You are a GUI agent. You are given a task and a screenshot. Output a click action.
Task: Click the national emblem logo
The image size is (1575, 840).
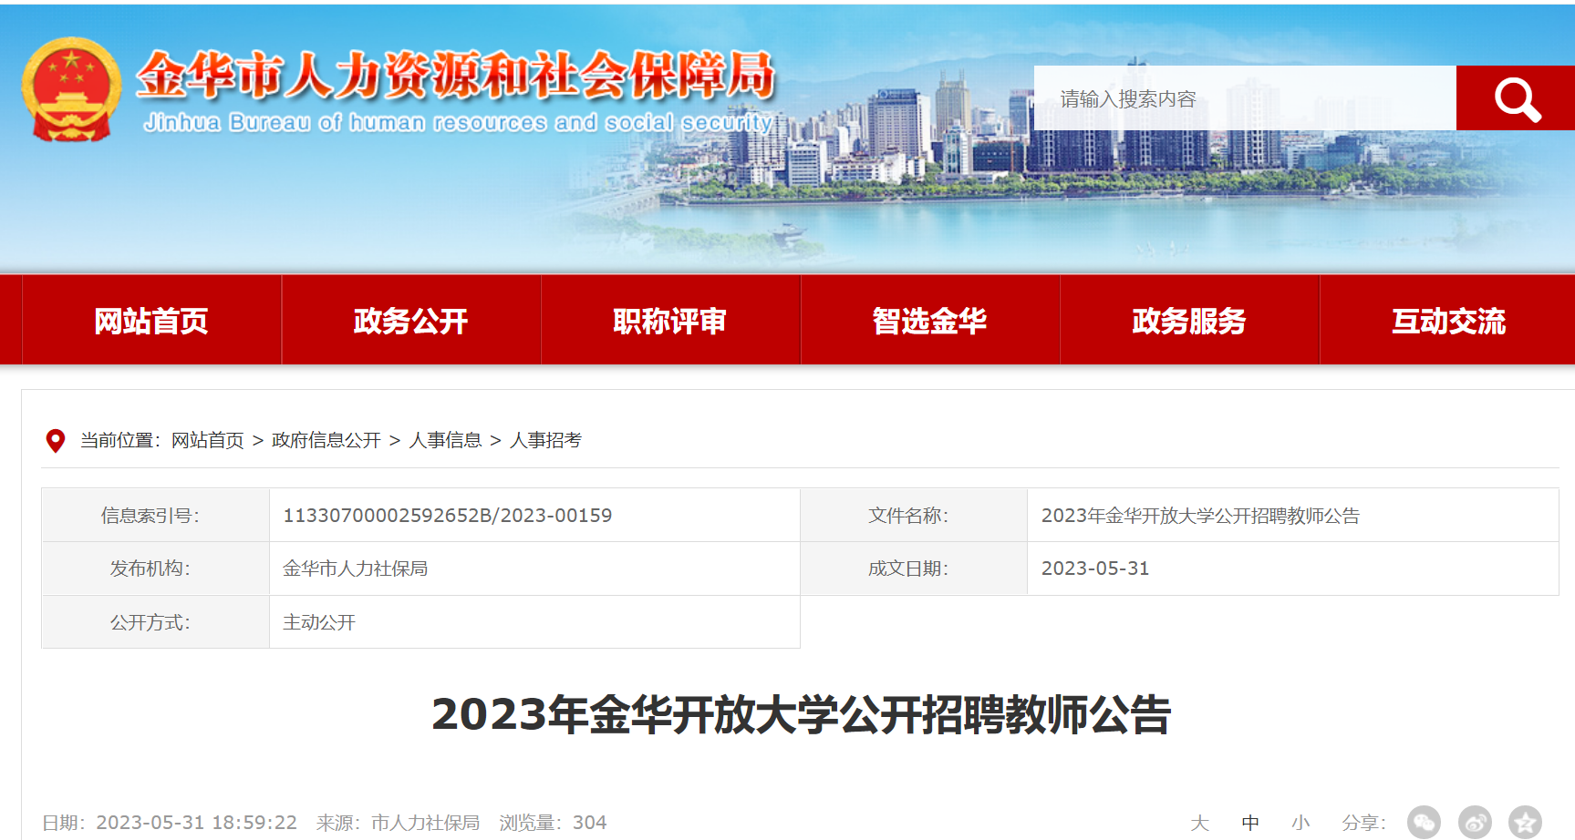coord(71,89)
